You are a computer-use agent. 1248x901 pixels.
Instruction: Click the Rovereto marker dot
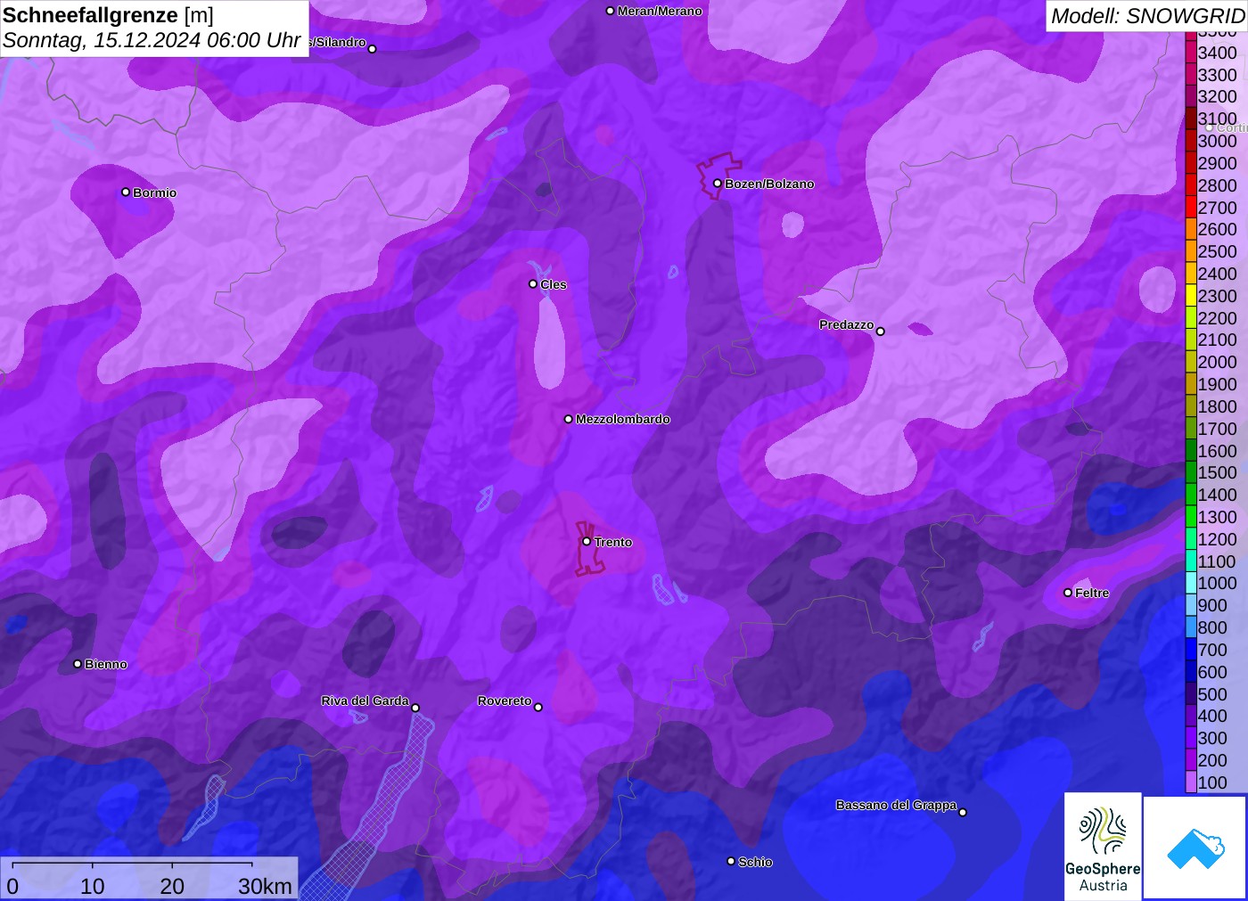[x=538, y=708]
